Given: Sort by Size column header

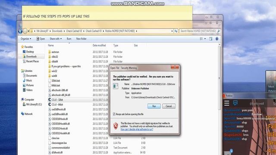Looking at the screenshot, I should 136,45.
